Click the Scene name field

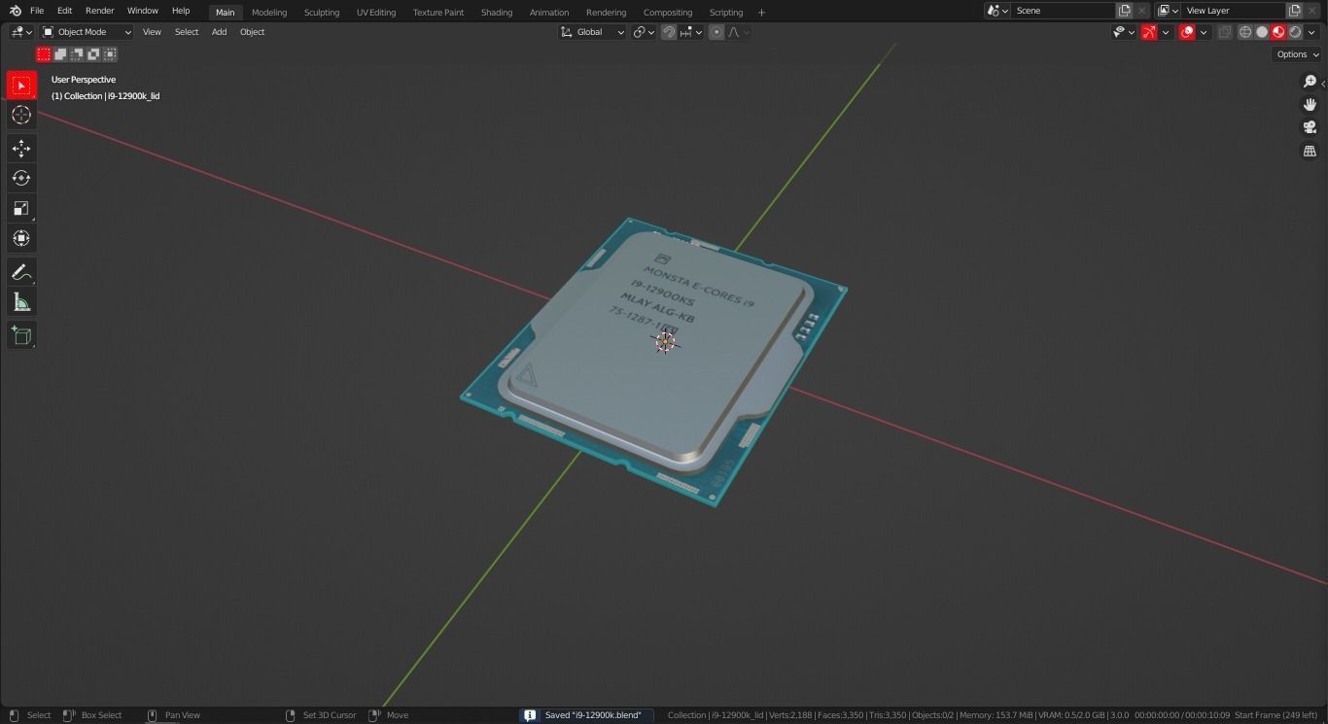pos(1063,11)
